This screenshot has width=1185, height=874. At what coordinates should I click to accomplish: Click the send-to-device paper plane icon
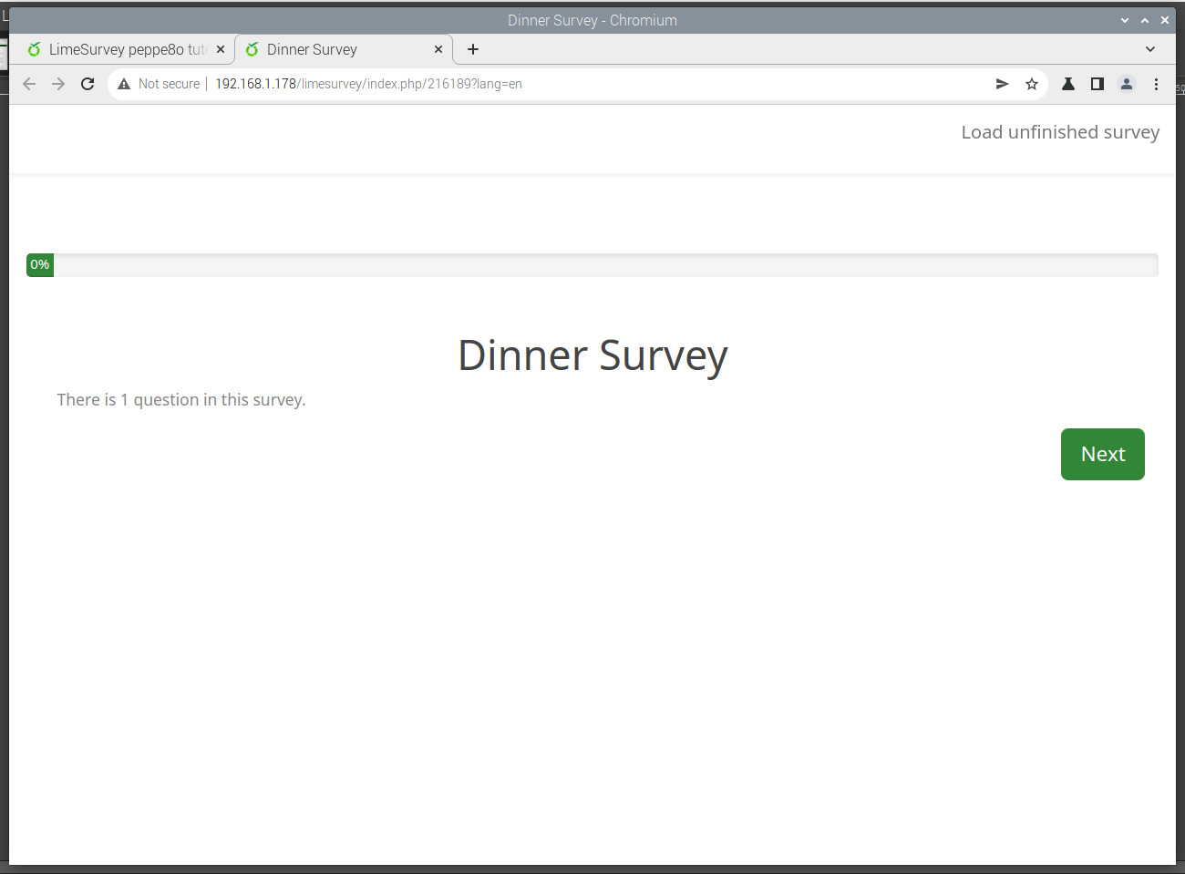(1002, 83)
